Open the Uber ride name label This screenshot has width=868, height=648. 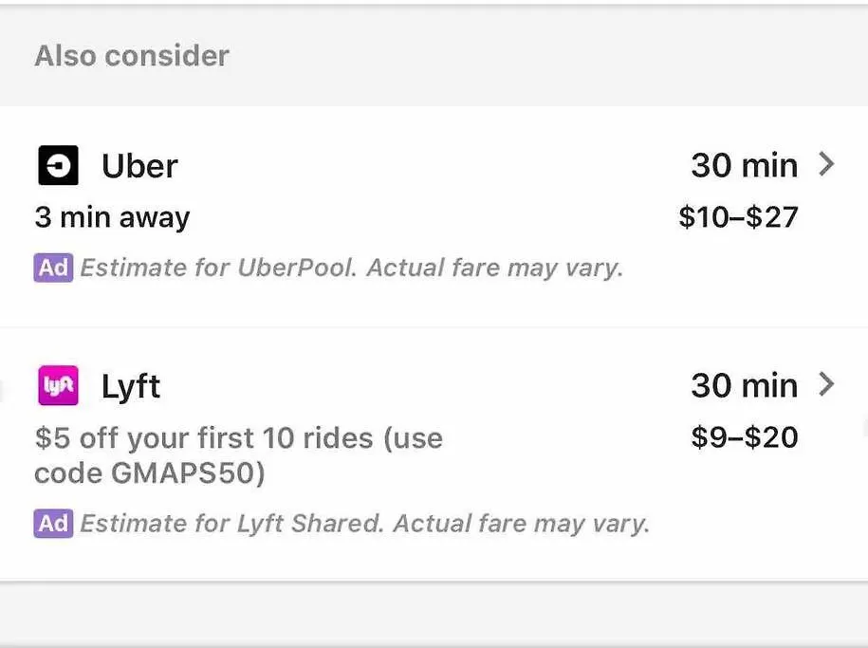point(139,166)
